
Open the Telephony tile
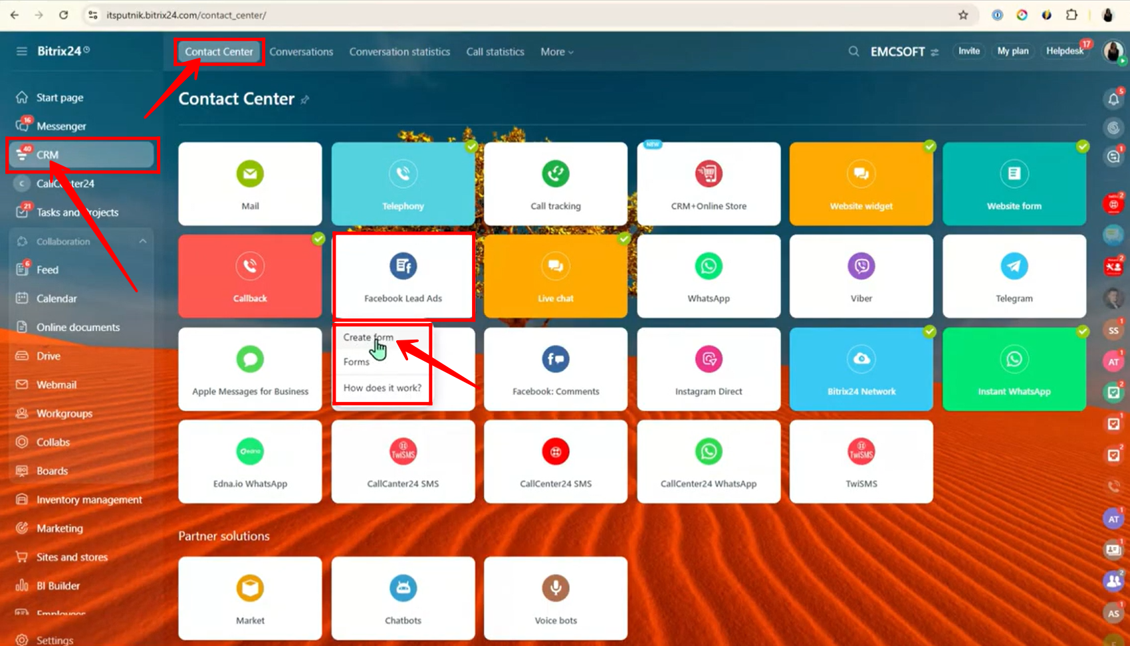[x=403, y=184]
